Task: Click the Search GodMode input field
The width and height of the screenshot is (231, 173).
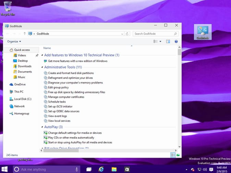Action: point(156,34)
